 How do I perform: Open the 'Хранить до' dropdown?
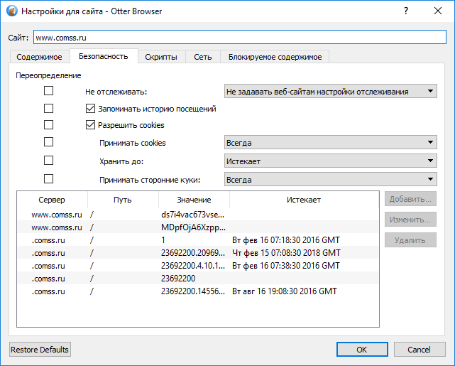coord(330,161)
